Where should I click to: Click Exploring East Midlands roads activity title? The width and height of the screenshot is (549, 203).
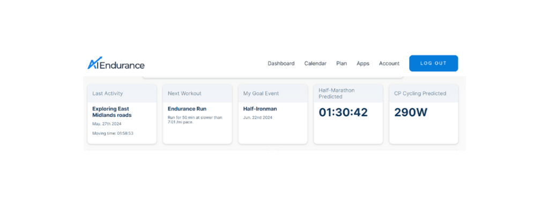[112, 112]
